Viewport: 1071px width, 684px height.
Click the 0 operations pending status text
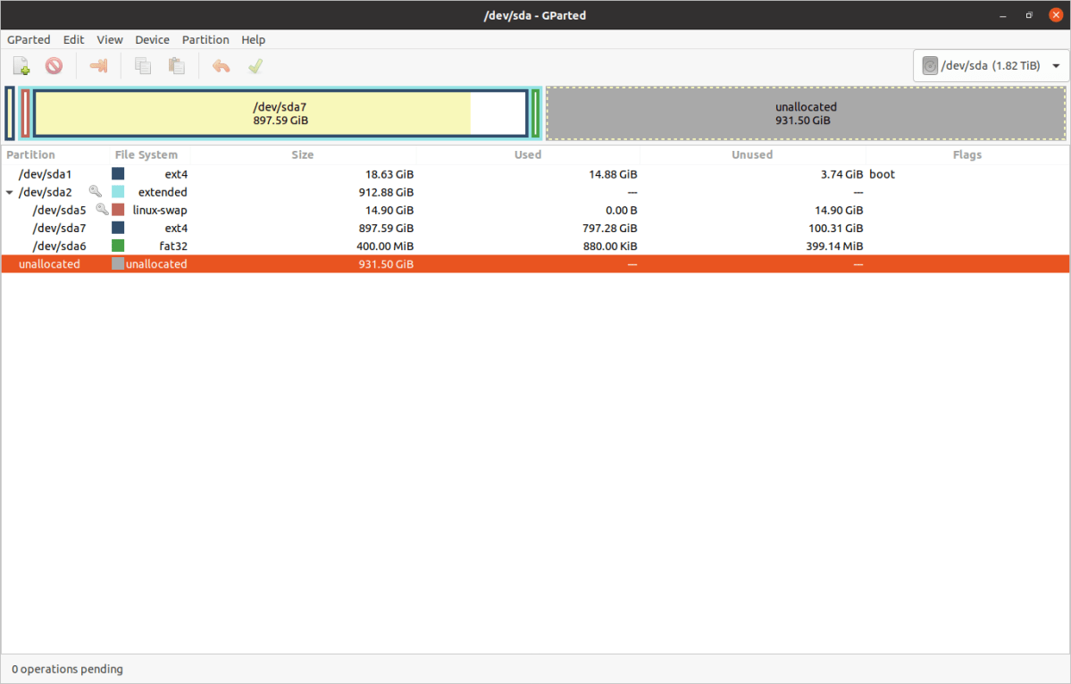[68, 669]
